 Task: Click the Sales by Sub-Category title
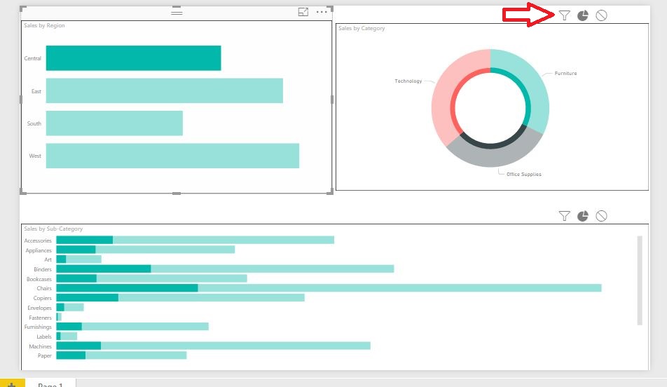point(53,229)
